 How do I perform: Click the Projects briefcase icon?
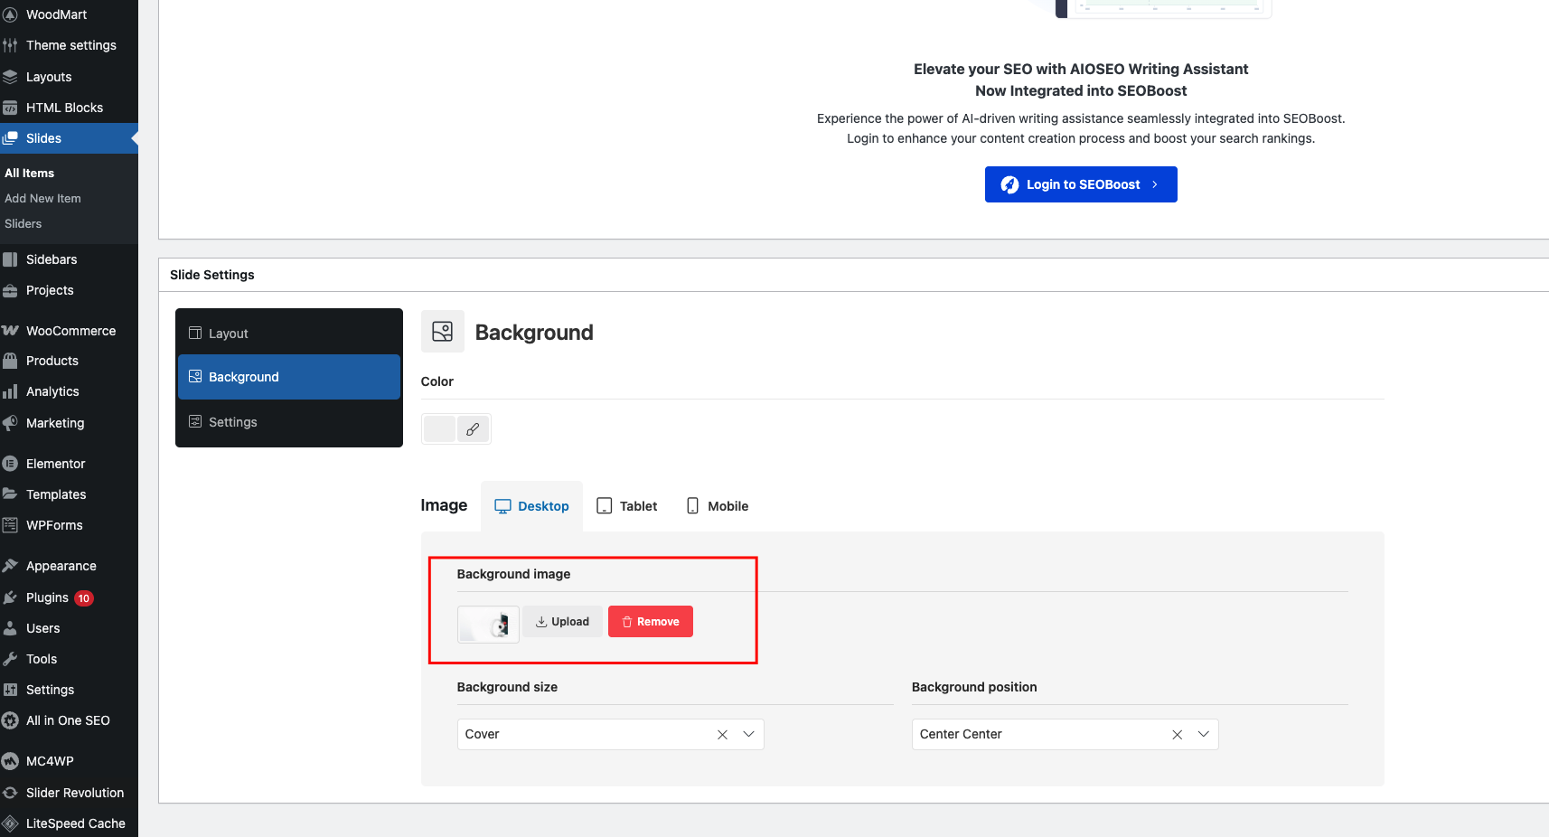pos(10,290)
